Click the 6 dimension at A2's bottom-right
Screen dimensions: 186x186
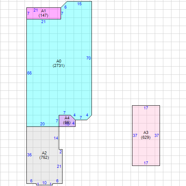pyautogui.click(x=57, y=181)
